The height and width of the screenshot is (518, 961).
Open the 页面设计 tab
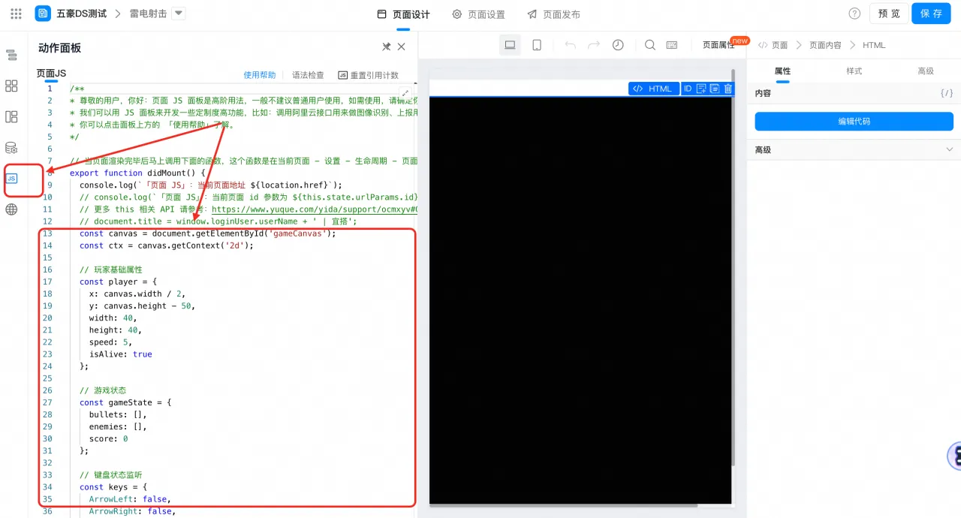pos(404,14)
